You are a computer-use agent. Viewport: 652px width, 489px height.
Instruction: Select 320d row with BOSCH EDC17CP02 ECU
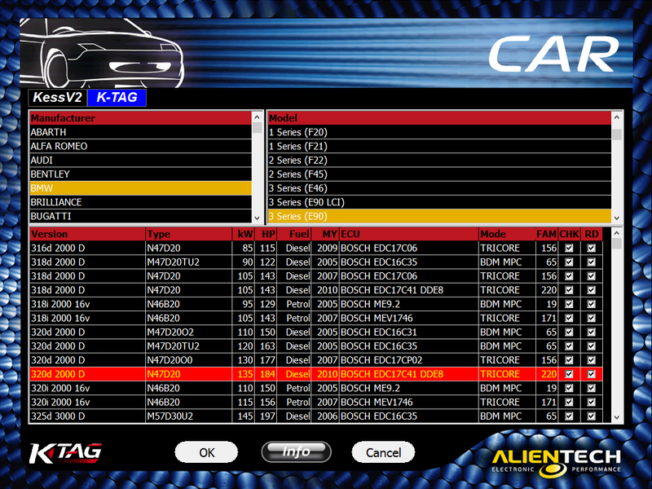316,360
